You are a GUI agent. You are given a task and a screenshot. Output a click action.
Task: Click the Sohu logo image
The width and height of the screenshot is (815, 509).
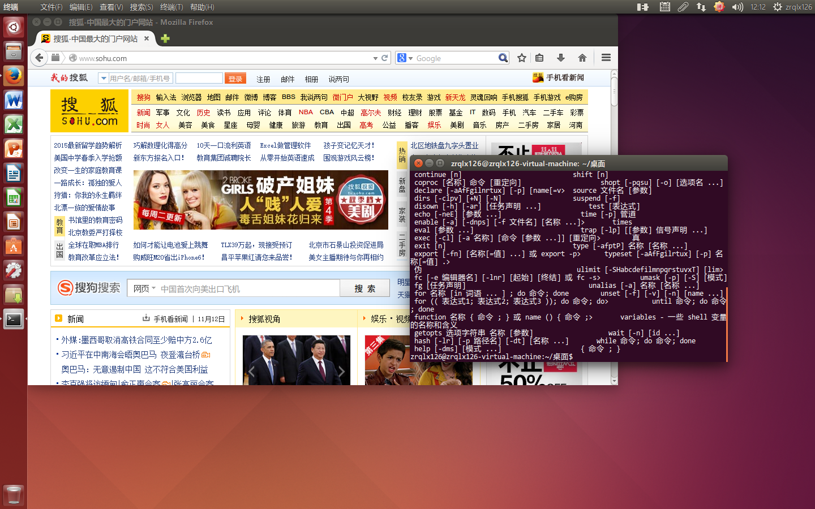[90, 111]
